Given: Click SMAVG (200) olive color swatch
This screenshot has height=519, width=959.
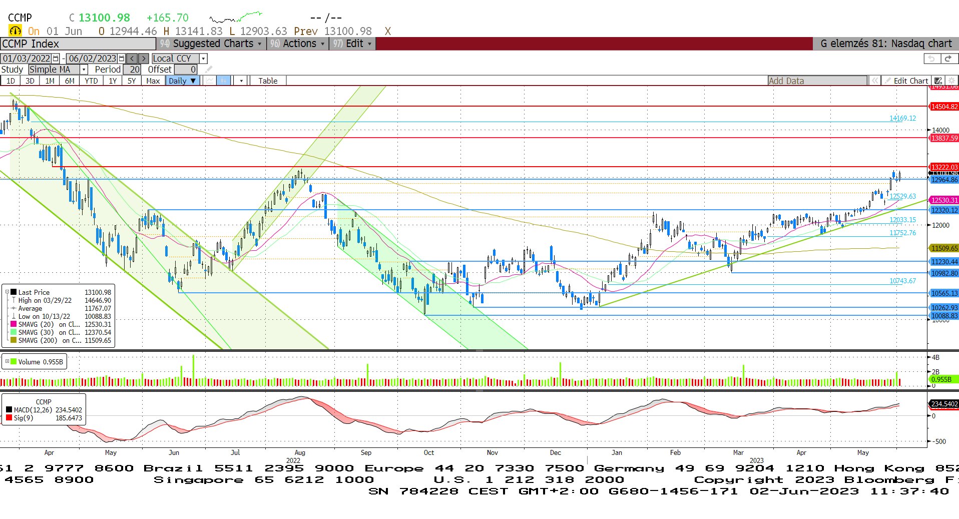Looking at the screenshot, I should click(x=14, y=340).
